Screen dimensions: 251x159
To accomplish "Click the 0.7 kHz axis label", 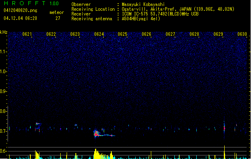I will point(3,131).
